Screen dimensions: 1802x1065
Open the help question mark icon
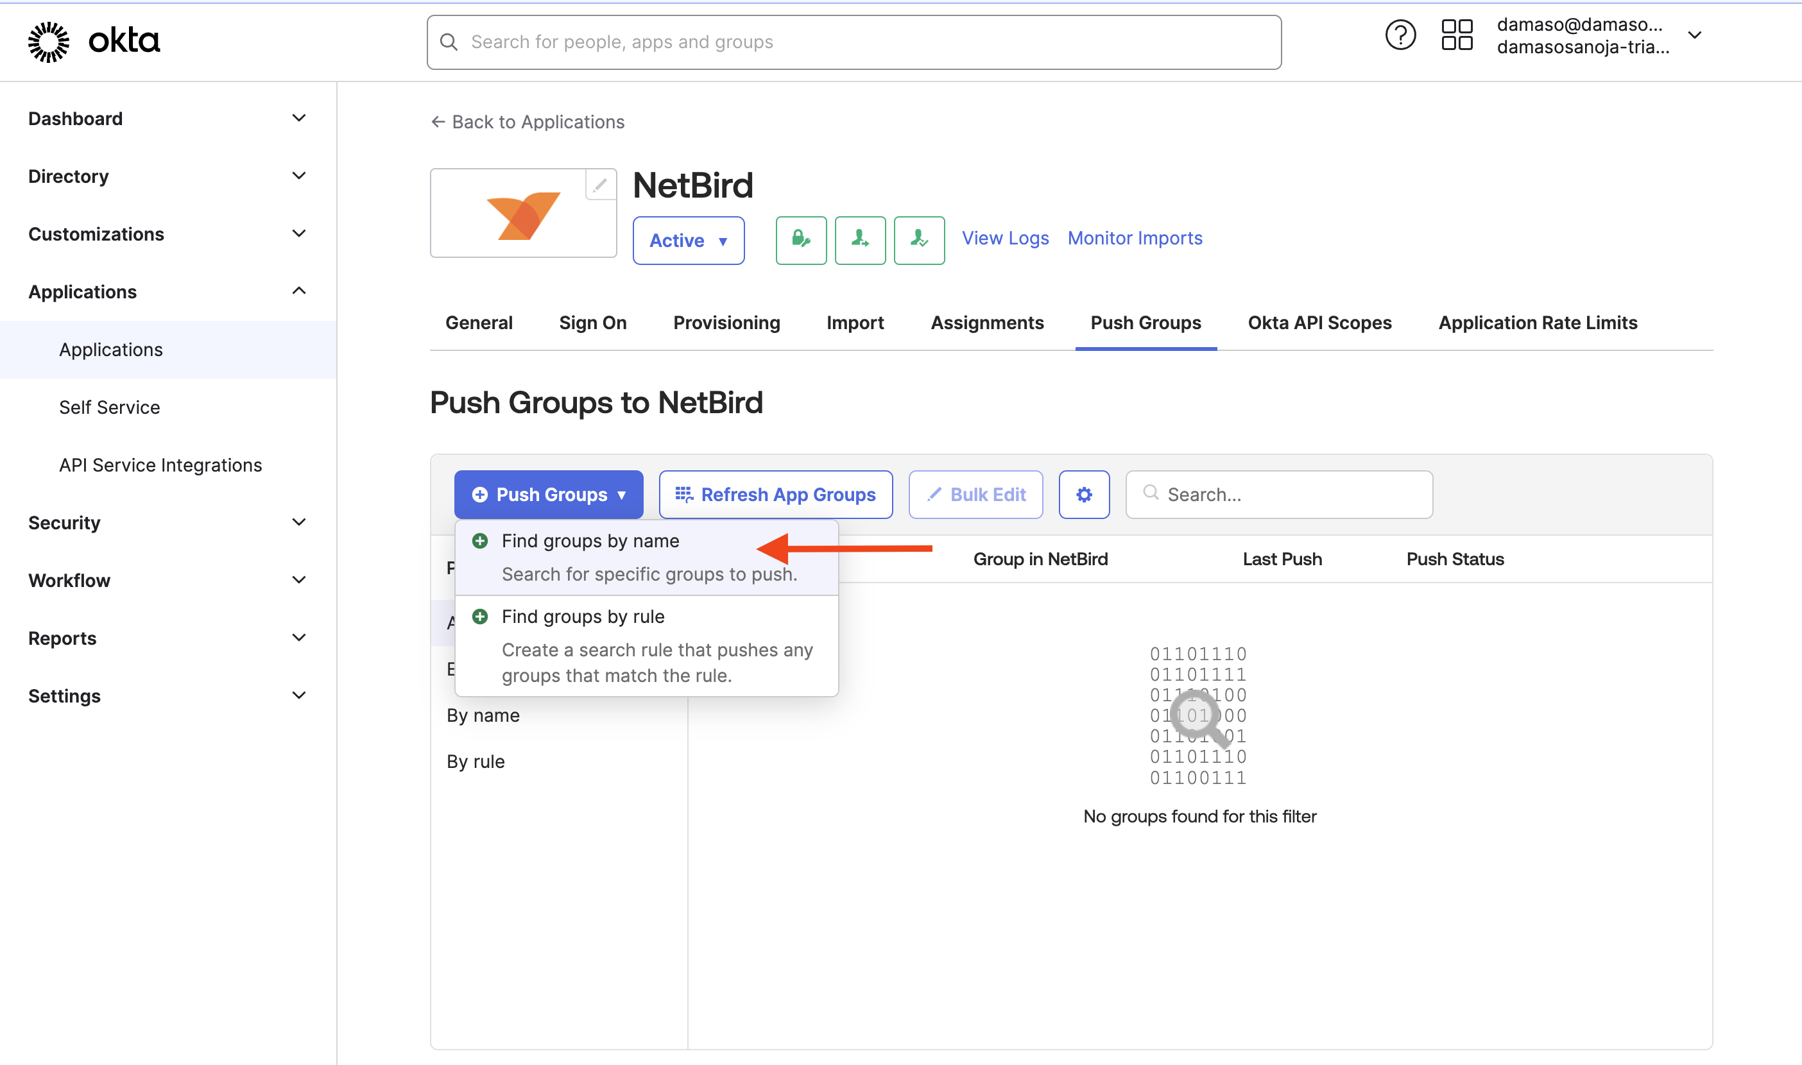pos(1400,35)
